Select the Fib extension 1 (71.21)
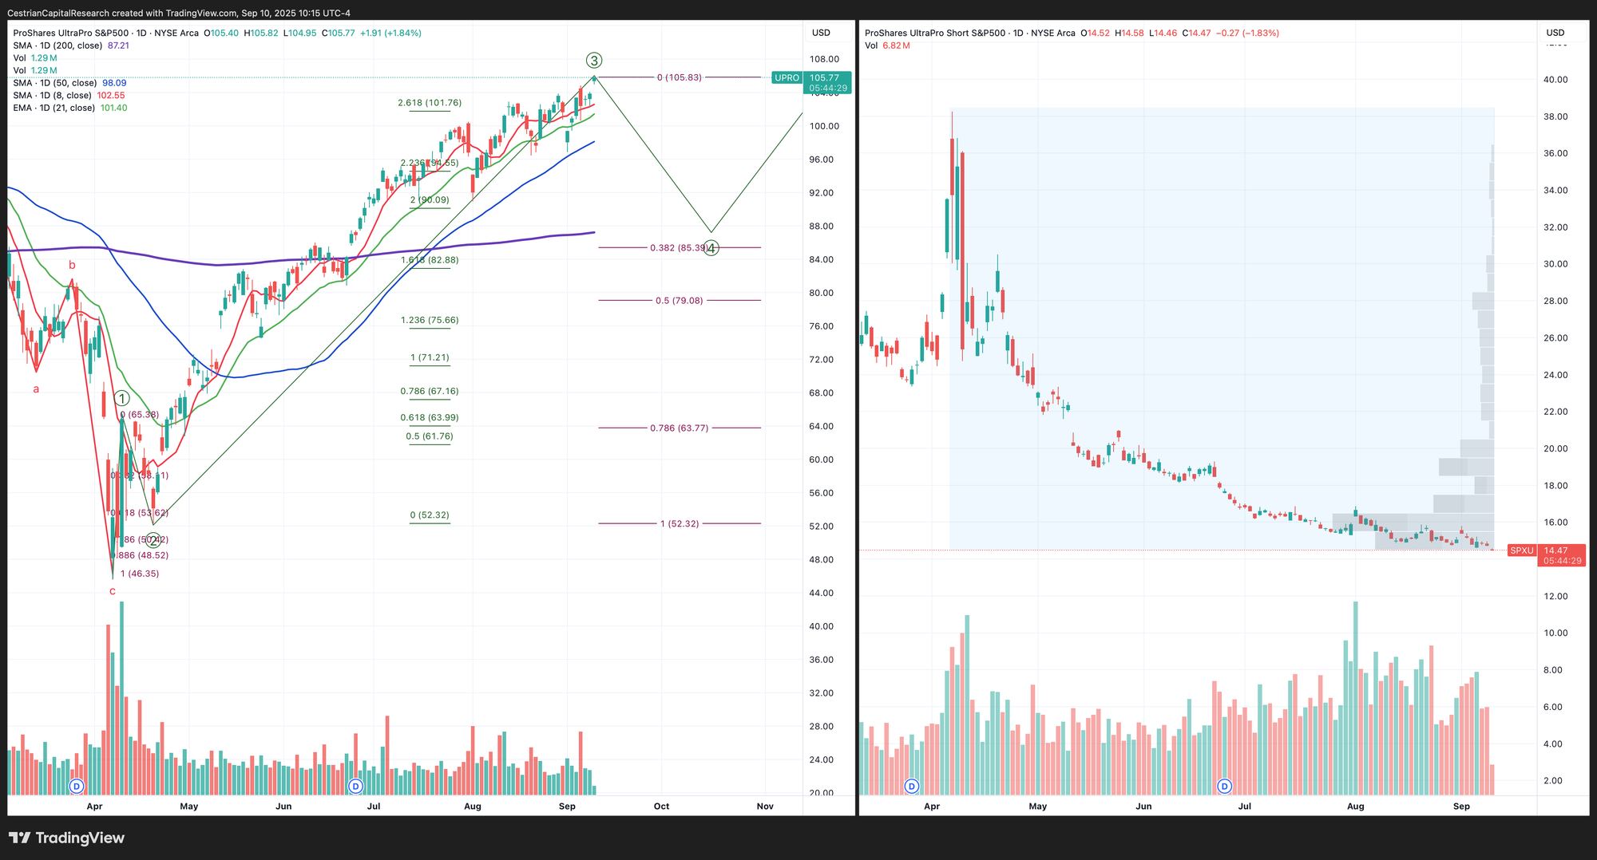This screenshot has width=1597, height=860. pos(430,358)
